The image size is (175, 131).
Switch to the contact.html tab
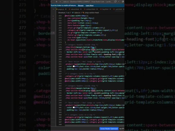pos(91,9)
